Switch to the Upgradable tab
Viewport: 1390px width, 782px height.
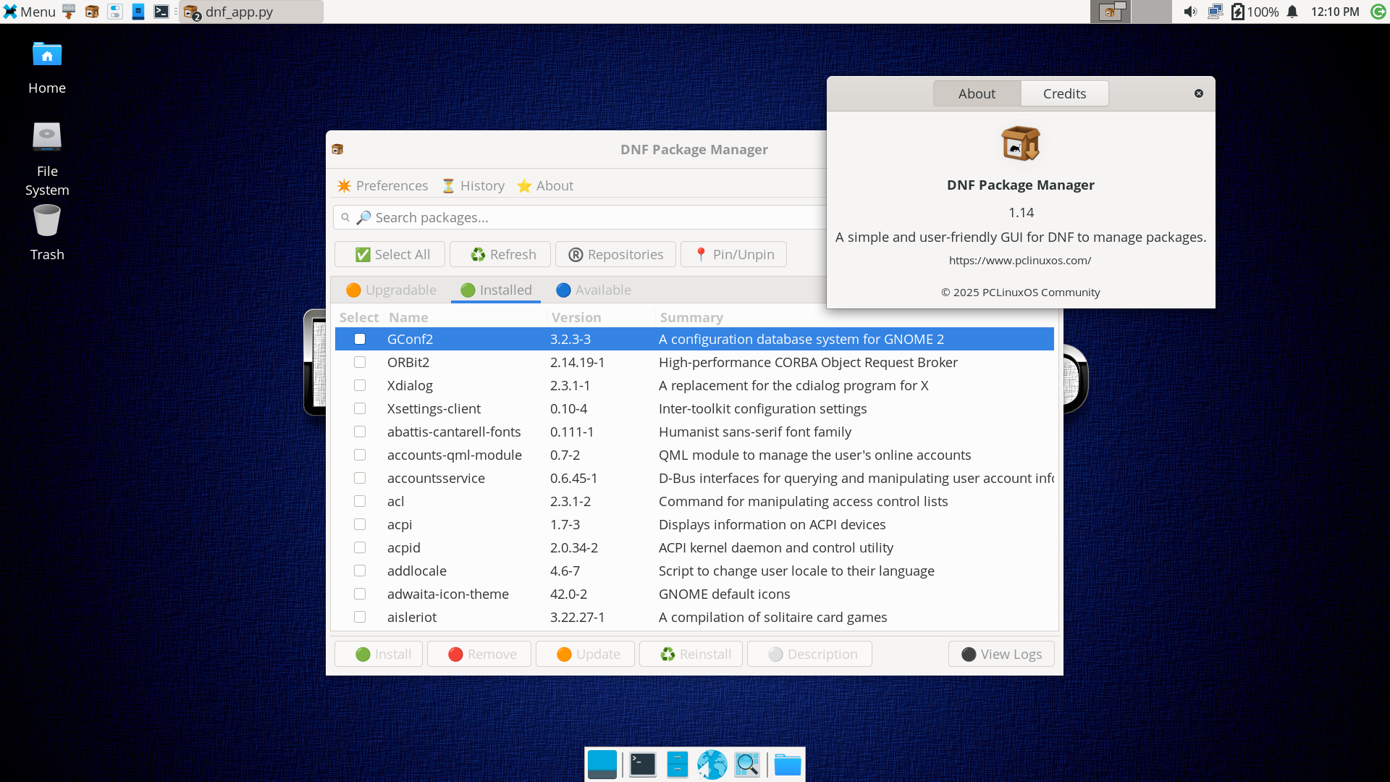(x=392, y=290)
